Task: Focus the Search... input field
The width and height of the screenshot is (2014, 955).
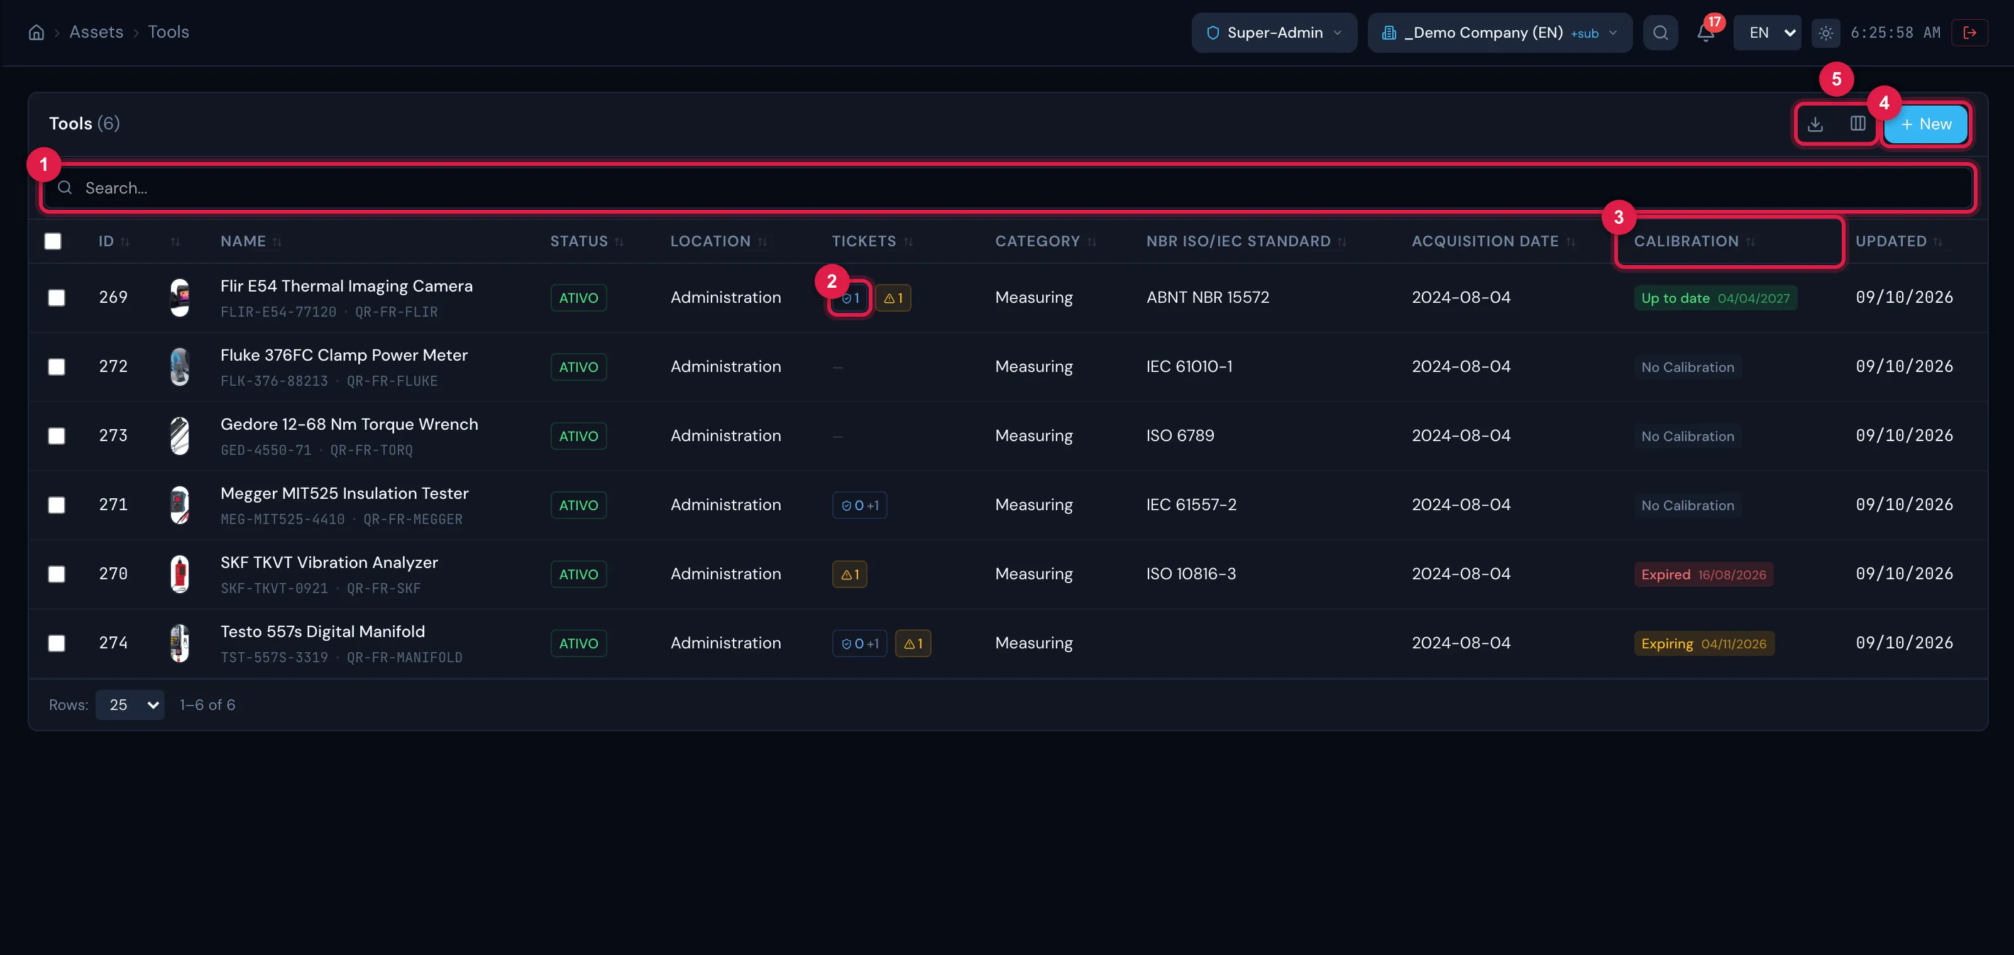Action: (x=1007, y=188)
